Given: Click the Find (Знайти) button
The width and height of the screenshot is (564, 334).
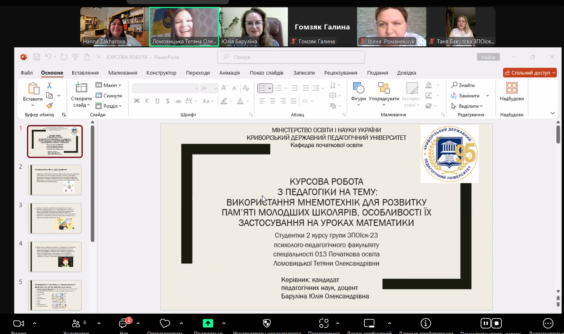Looking at the screenshot, I should (463, 85).
